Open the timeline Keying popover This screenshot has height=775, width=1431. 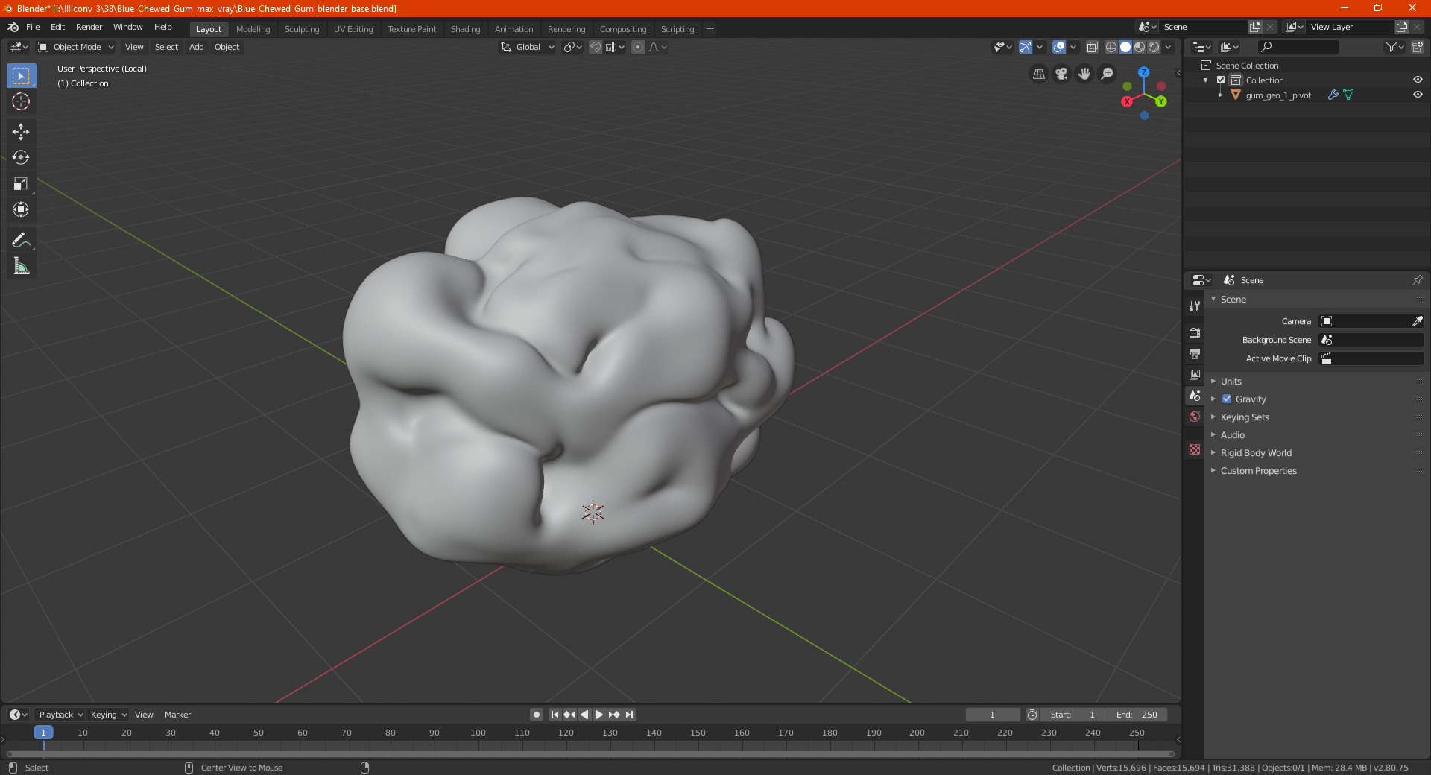click(x=108, y=715)
